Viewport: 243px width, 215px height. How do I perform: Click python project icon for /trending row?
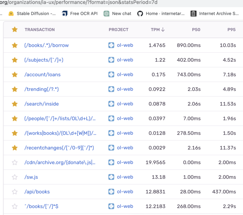tap(111, 89)
